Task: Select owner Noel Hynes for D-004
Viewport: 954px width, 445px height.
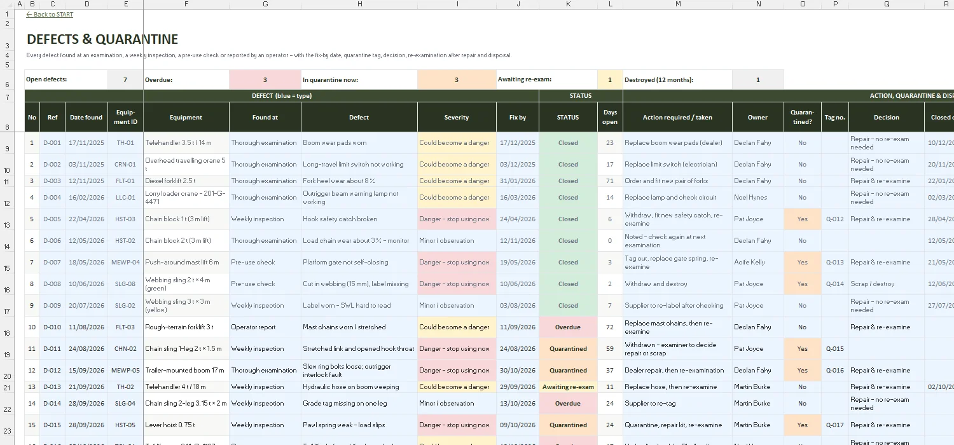Action: [x=758, y=198]
